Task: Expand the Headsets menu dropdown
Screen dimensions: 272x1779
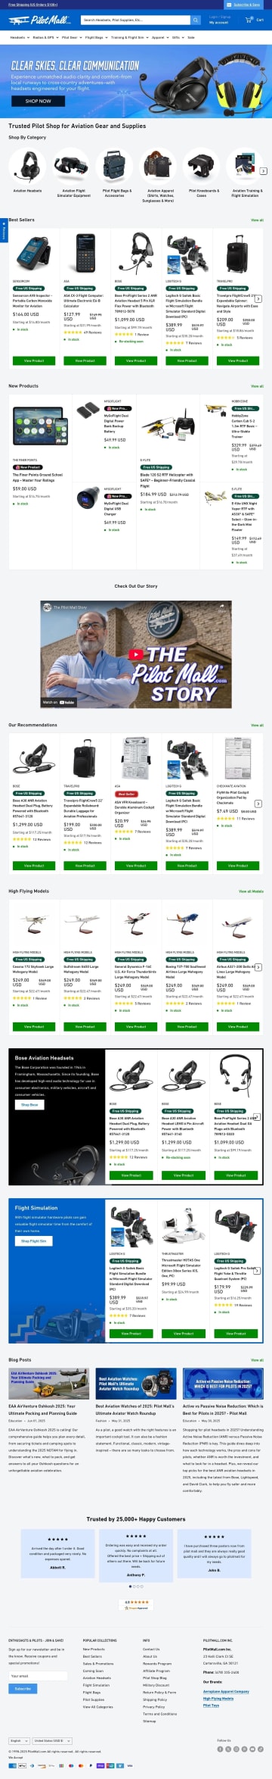Action: [20, 36]
